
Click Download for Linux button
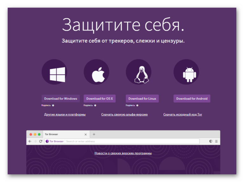click(x=142, y=99)
